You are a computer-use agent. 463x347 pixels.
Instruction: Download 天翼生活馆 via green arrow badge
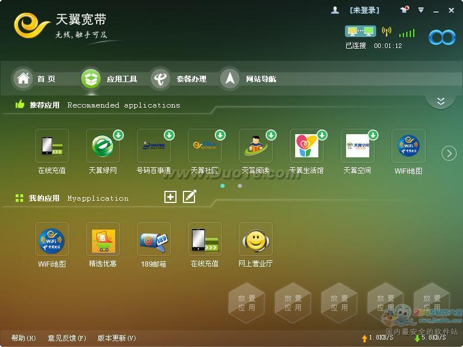click(x=322, y=135)
